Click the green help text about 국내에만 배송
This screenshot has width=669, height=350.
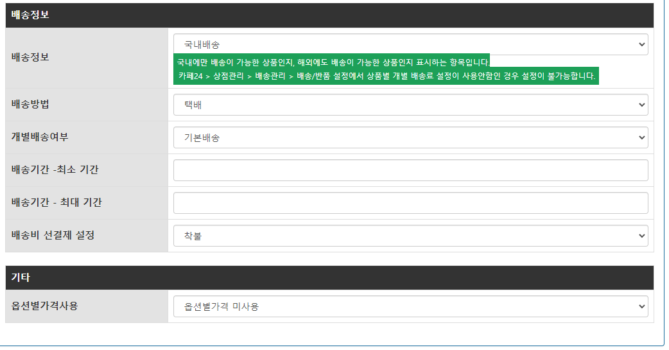tap(332, 62)
